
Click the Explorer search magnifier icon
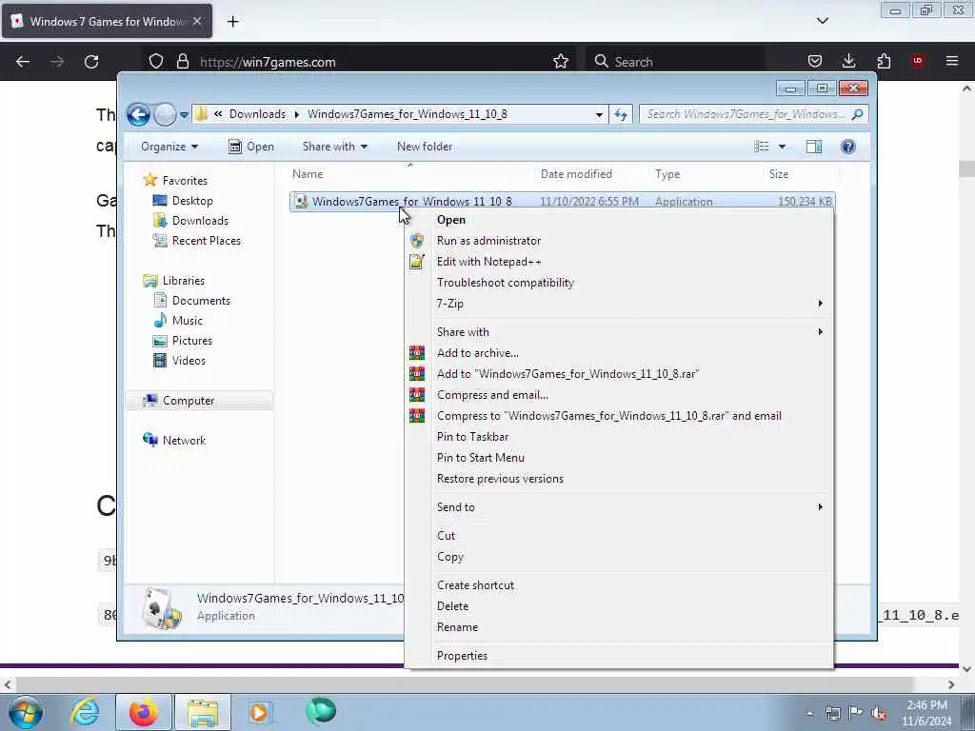click(857, 114)
